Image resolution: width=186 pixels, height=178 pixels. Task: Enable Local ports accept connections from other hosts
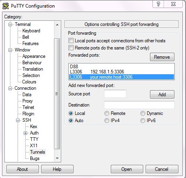click(71, 41)
